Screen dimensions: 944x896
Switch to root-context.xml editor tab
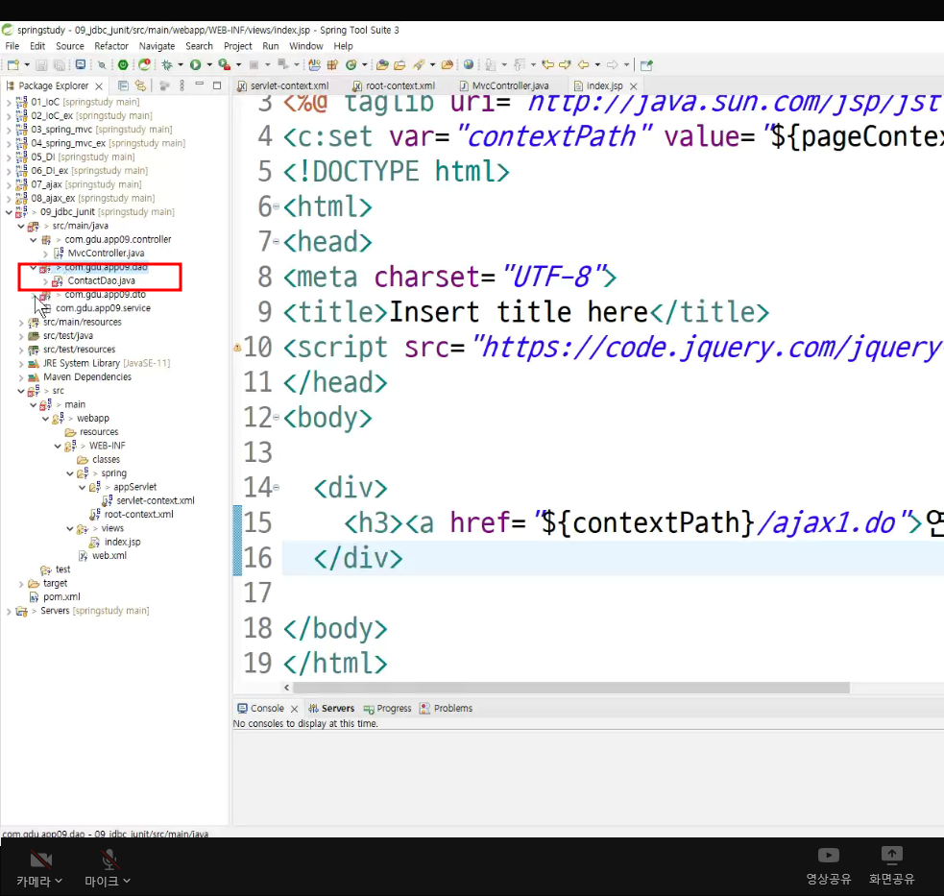click(x=394, y=86)
